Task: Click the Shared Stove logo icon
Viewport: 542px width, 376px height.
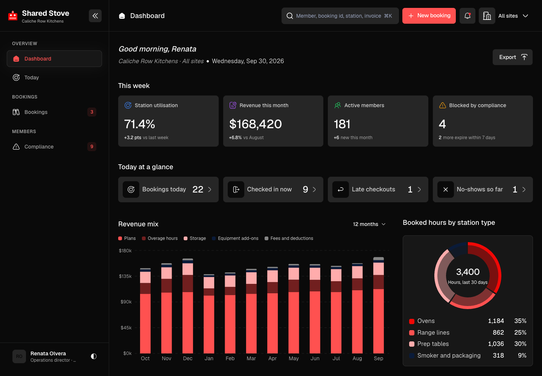Action: (13, 15)
